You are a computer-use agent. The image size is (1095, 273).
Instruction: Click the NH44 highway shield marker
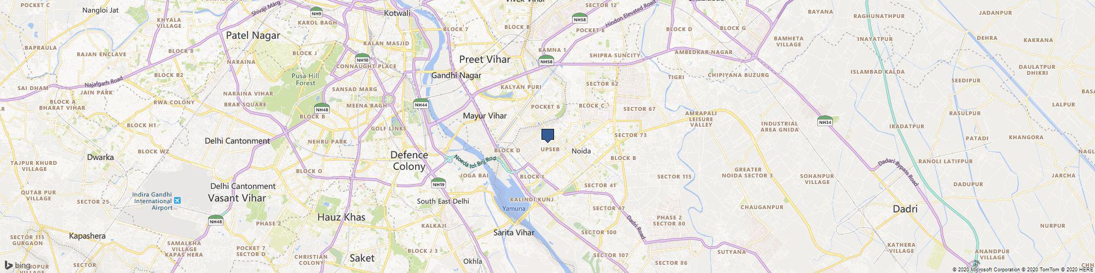point(420,104)
